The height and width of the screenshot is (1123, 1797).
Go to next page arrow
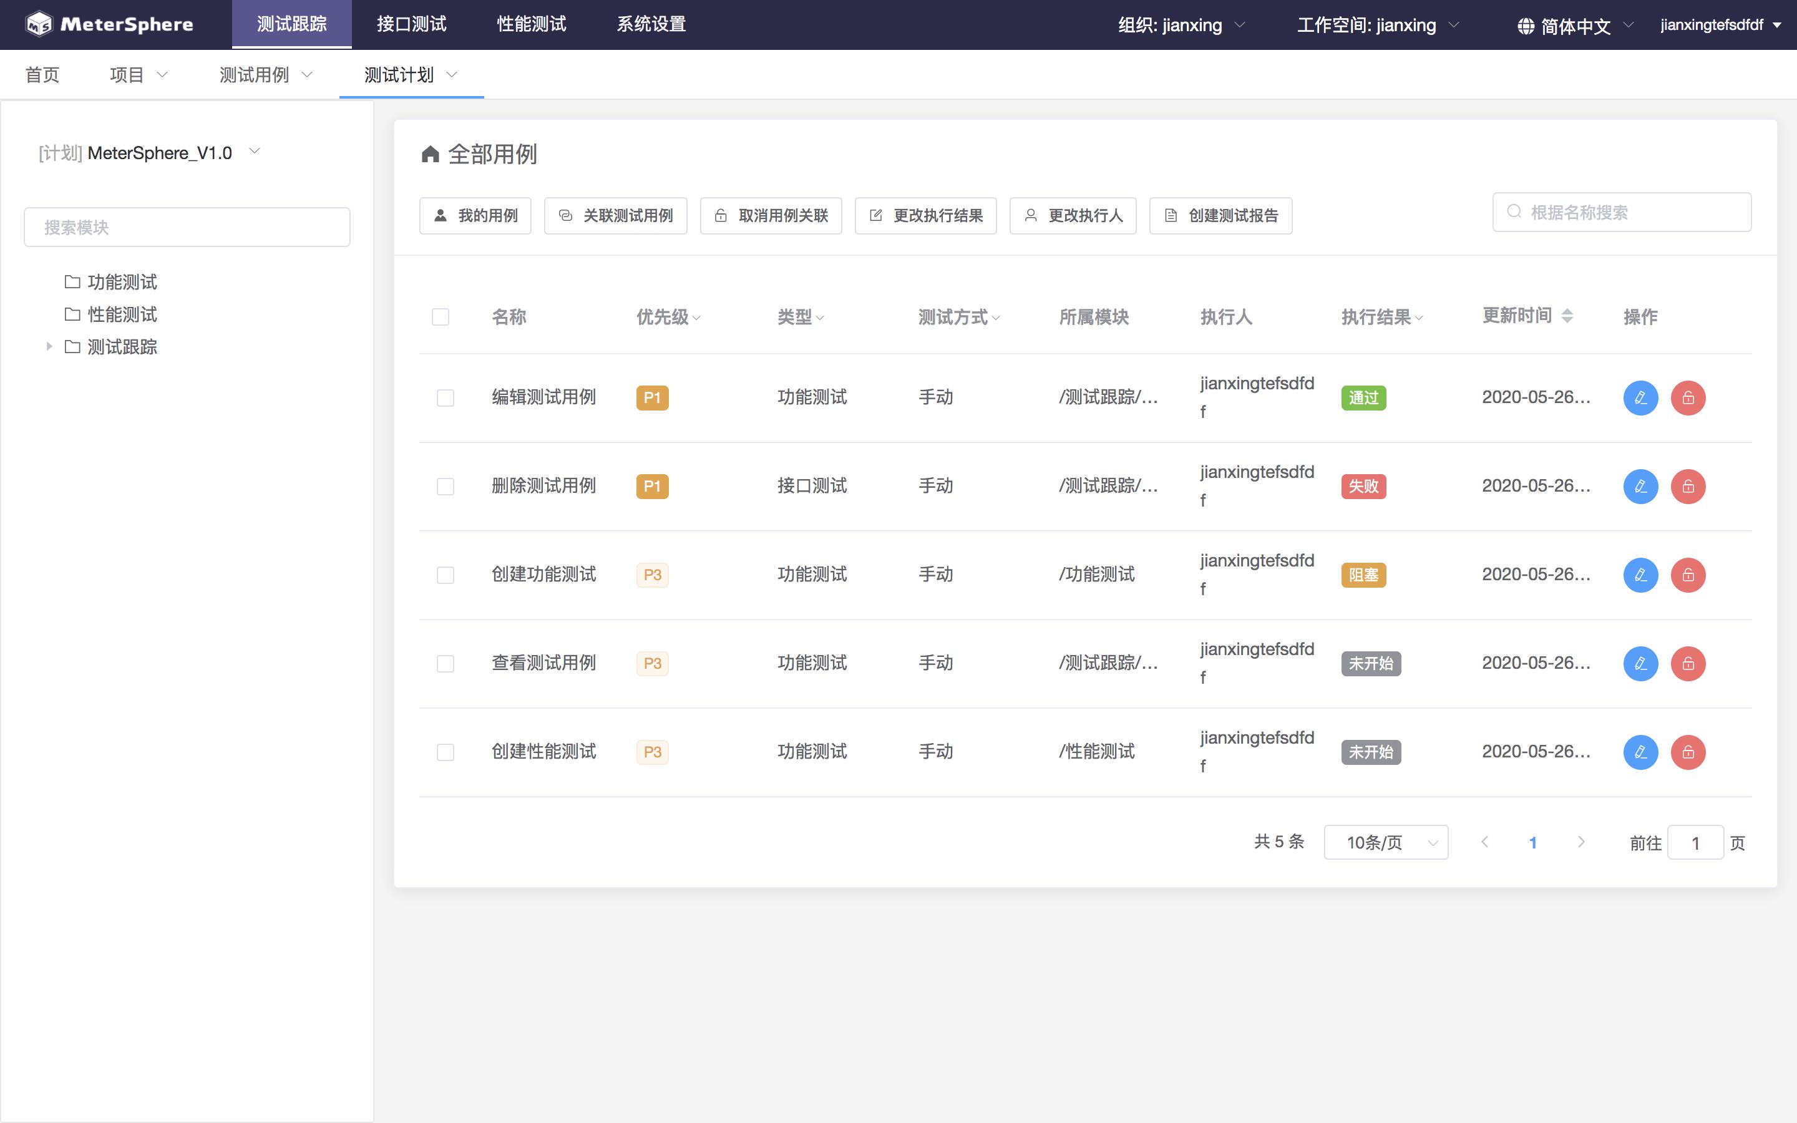pos(1581,842)
